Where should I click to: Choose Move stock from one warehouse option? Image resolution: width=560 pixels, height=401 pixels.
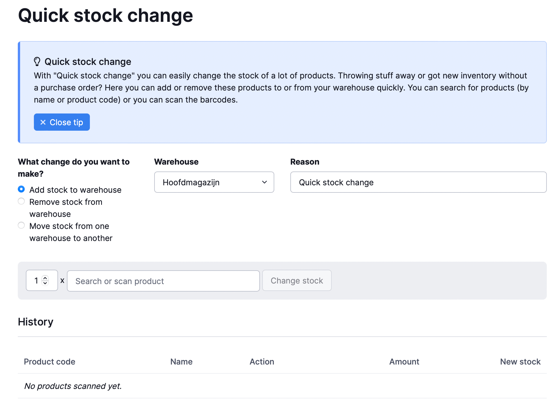21,225
